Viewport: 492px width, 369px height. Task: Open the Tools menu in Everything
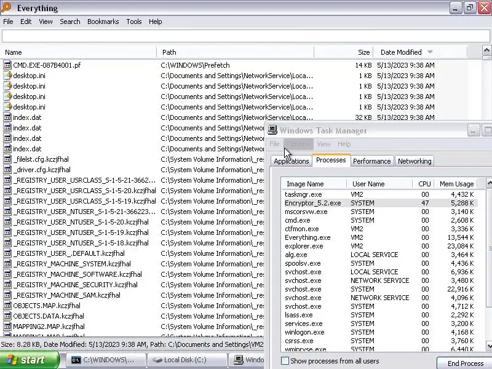pos(134,22)
